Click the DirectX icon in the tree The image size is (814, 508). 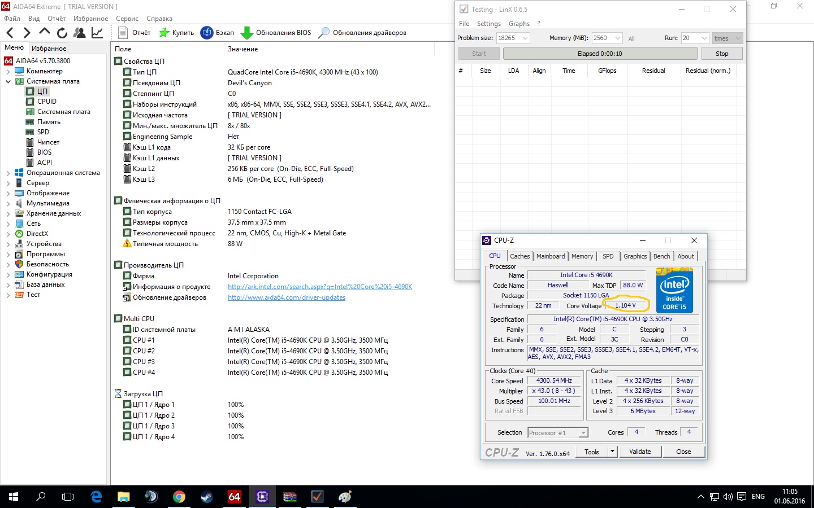click(19, 234)
